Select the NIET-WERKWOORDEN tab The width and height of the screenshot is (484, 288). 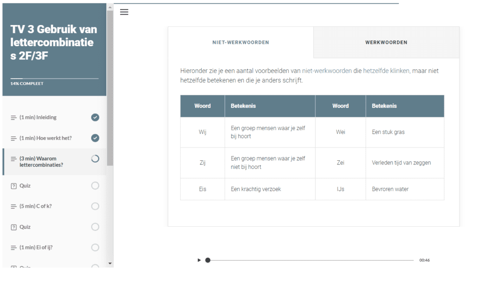(241, 42)
